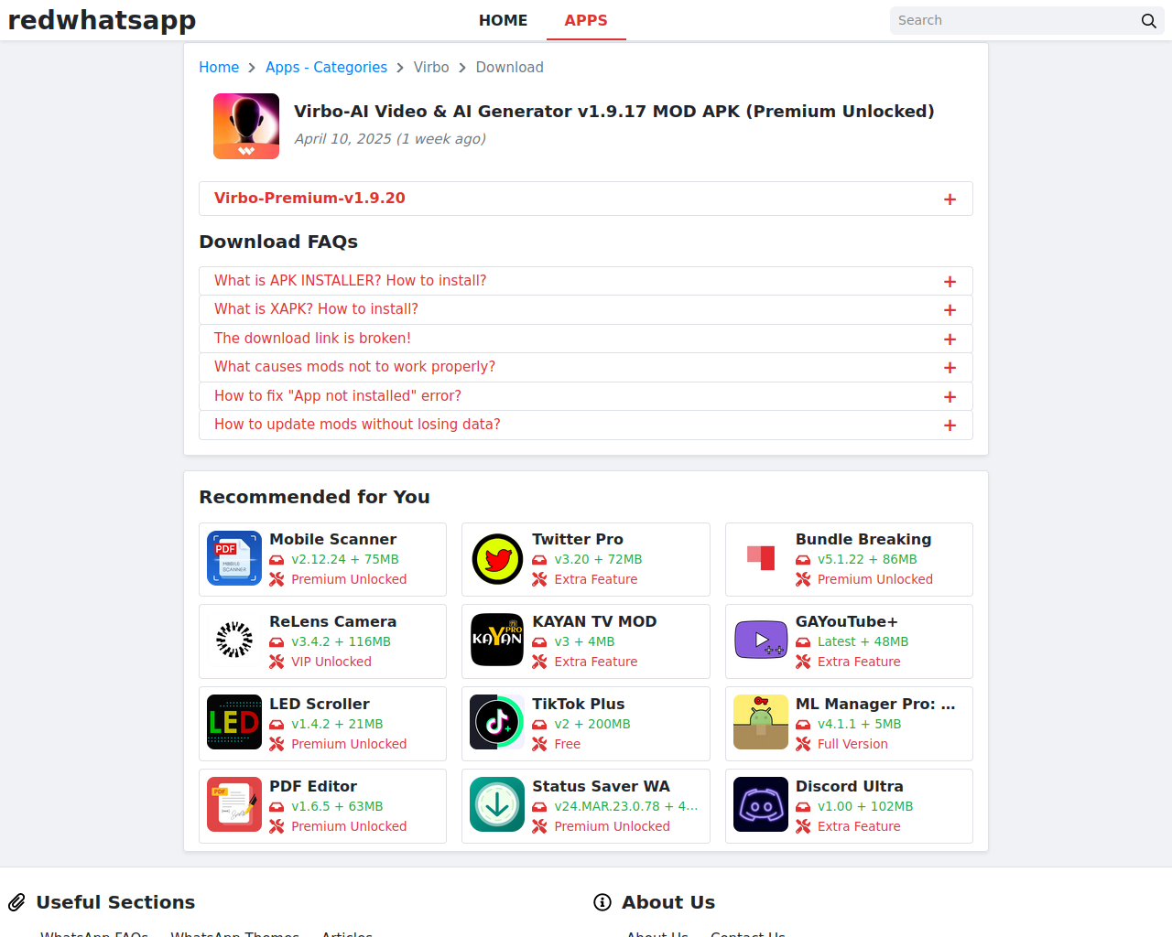Click 'Full Version' label under ML Manager Pro
Screen dimensions: 1172x937
[x=852, y=744]
